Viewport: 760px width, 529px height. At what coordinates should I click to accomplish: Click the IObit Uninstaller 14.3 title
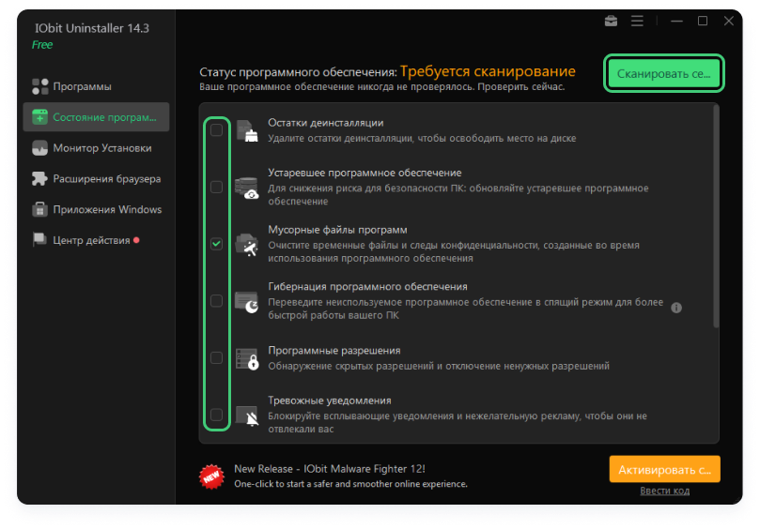pyautogui.click(x=92, y=28)
